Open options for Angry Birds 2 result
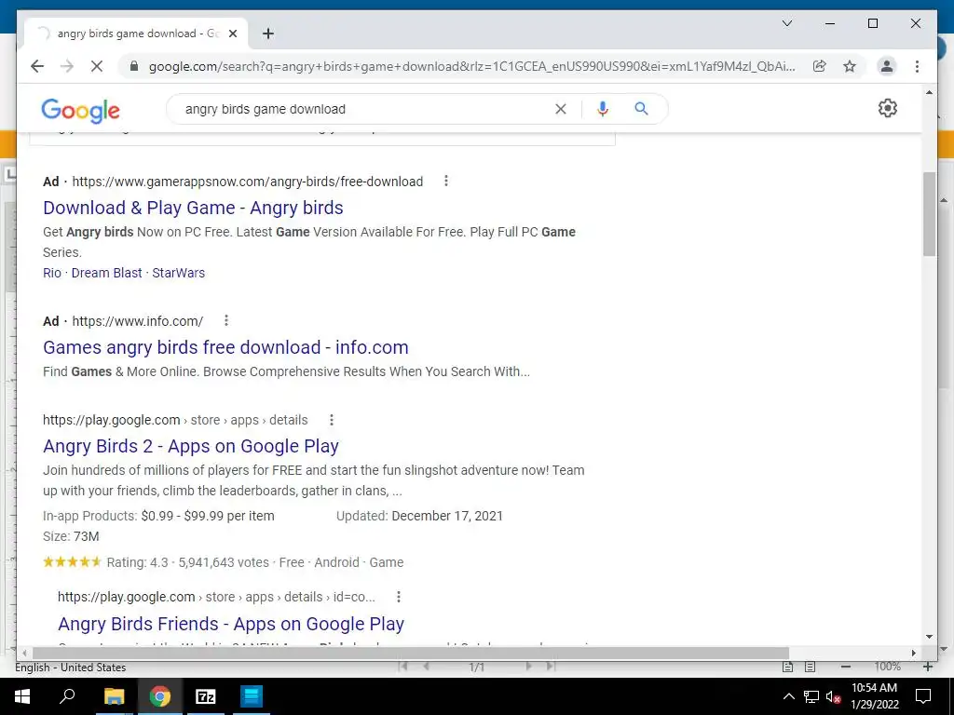The width and height of the screenshot is (954, 715). pyautogui.click(x=331, y=420)
